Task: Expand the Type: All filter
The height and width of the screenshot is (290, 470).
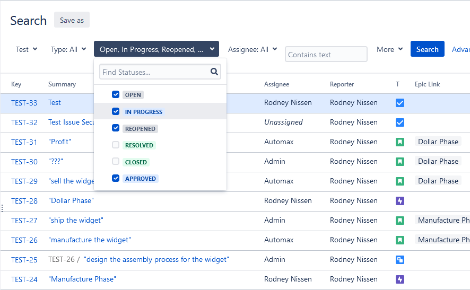Action: [68, 49]
